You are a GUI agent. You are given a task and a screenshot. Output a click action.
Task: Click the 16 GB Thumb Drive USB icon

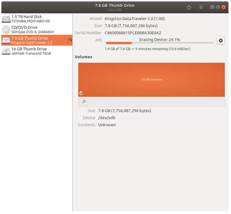6,51
